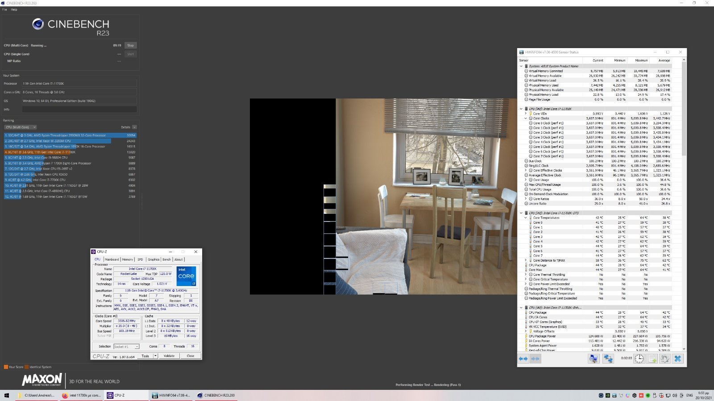714x401 pixels.
Task: Switch to CPU-Z Mainboard tab
Action: point(112,259)
